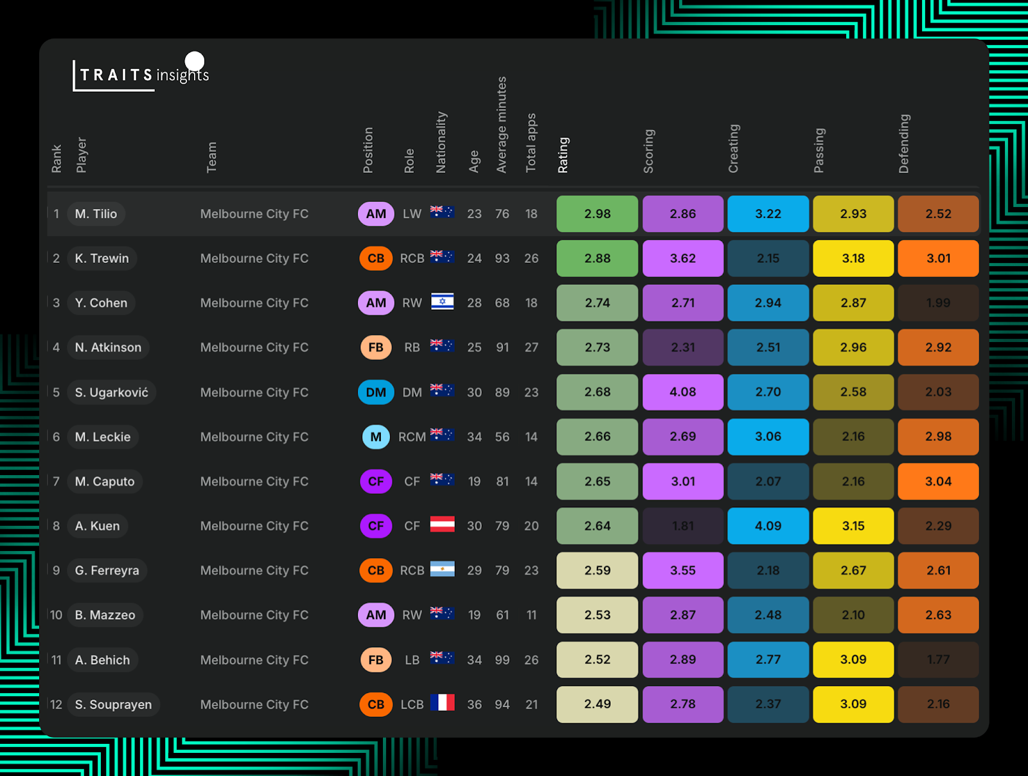Sort by the Passing column header

(x=819, y=150)
